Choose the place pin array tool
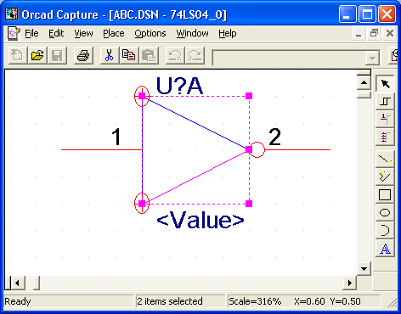The image size is (401, 314). click(385, 137)
